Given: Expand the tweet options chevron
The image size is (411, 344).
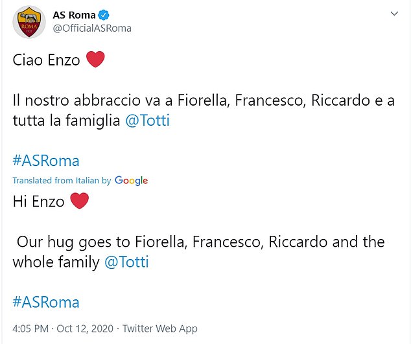Looking at the screenshot, I should click(394, 14).
